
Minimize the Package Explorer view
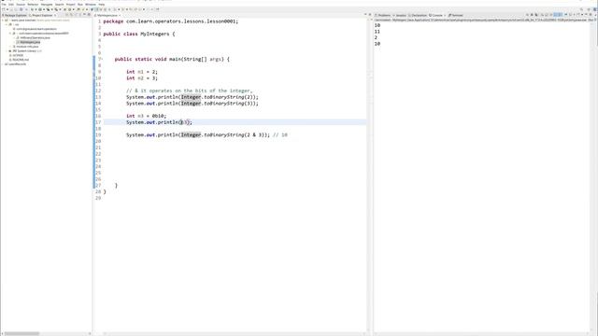84,15
